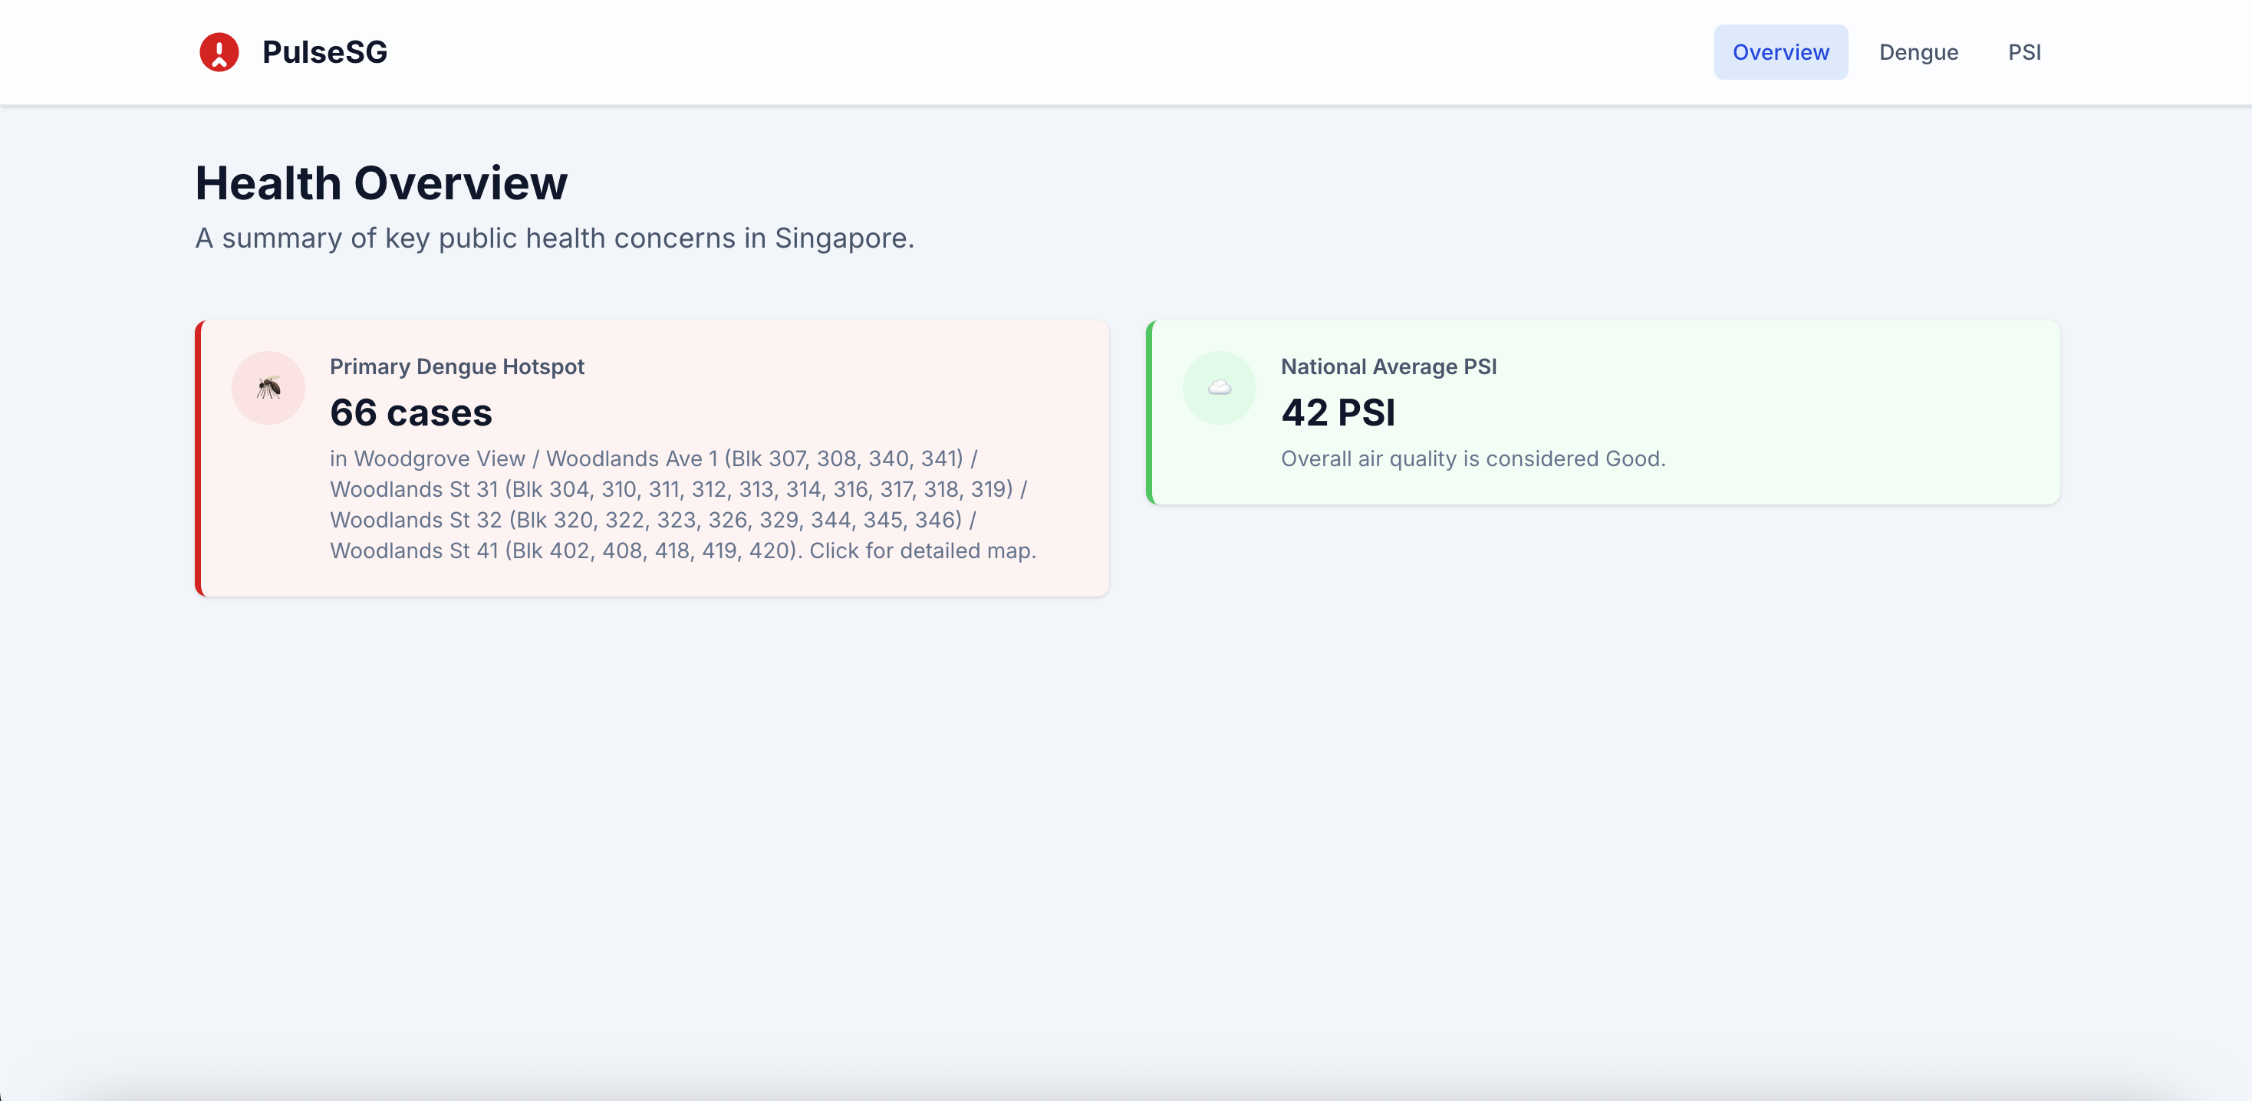The height and width of the screenshot is (1101, 2252).
Task: Click the Woodlands St 32 block list line
Action: (652, 521)
